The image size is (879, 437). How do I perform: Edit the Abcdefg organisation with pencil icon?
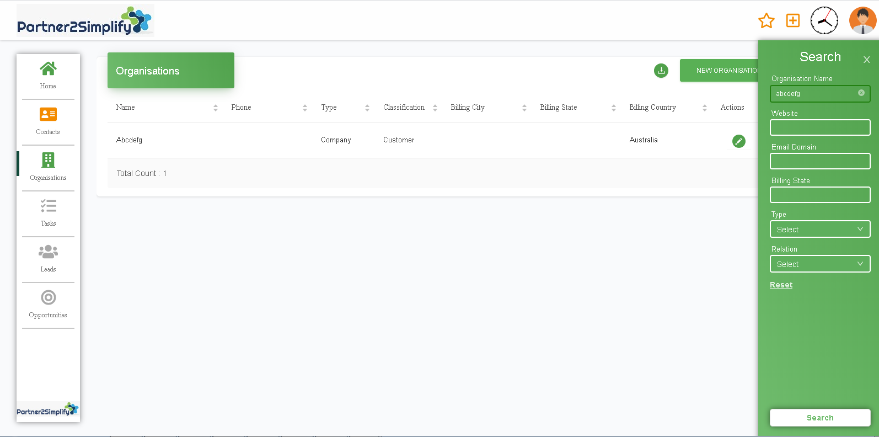tap(738, 141)
